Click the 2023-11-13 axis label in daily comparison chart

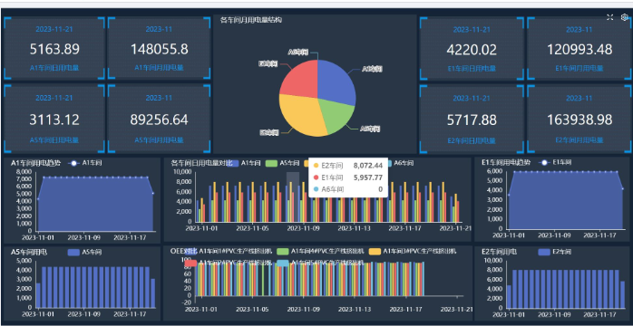click(x=354, y=228)
